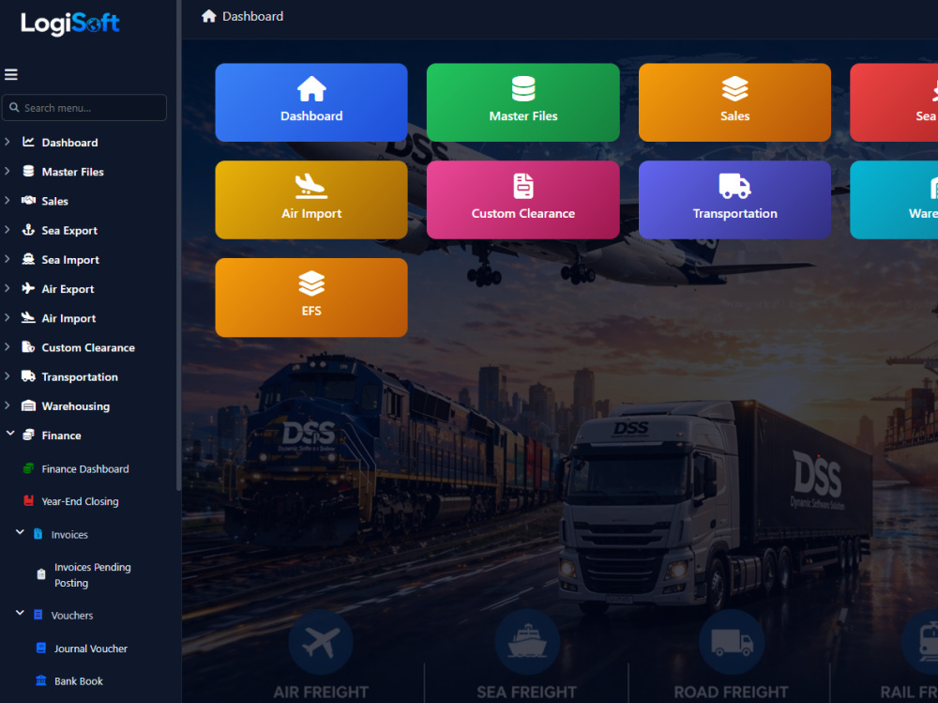Click the Finance coins icon

28,436
